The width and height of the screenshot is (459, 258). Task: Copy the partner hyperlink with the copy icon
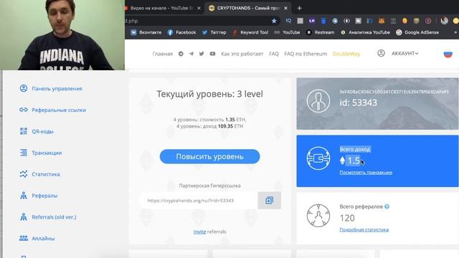[270, 201]
